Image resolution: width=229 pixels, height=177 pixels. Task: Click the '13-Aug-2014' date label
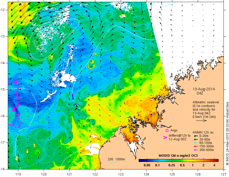coord(204,89)
